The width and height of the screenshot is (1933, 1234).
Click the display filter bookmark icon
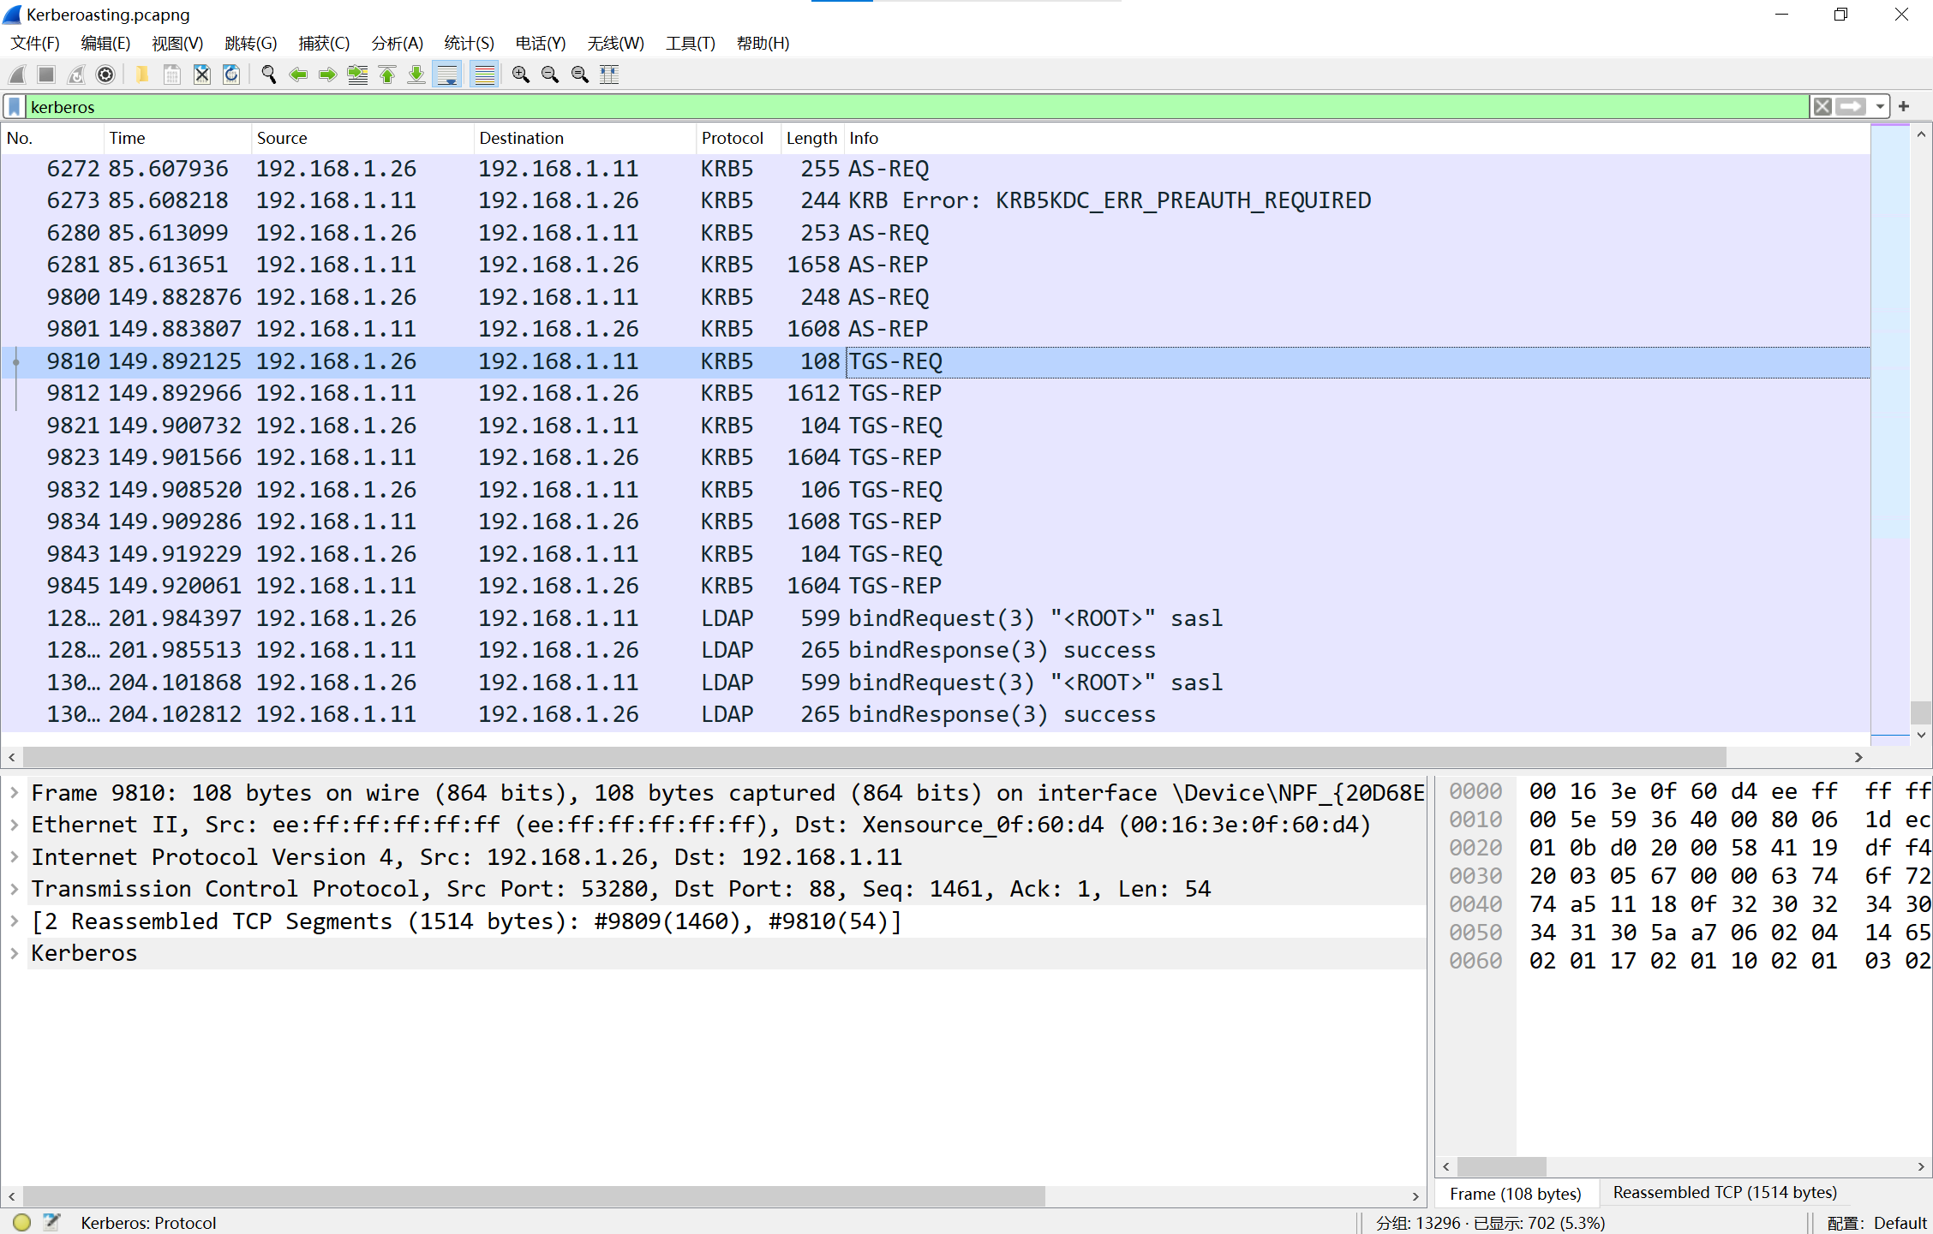point(15,107)
